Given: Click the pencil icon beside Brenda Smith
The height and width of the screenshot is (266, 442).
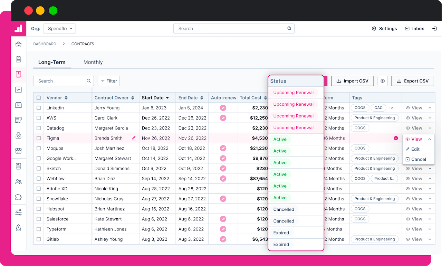Looking at the screenshot, I should [x=134, y=138].
